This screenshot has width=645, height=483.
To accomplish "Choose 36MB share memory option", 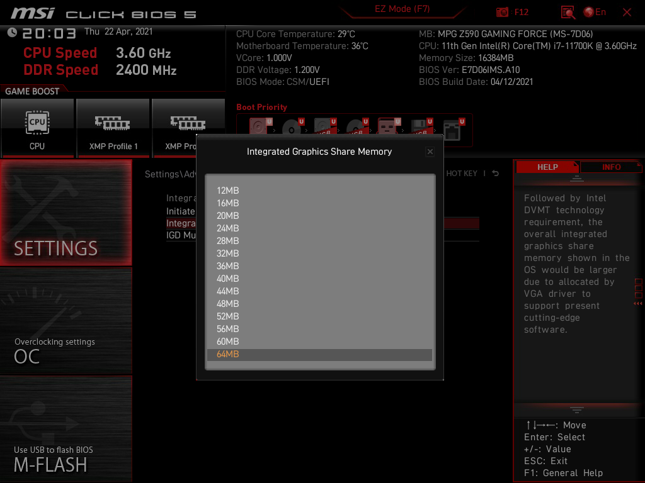I will (319, 266).
